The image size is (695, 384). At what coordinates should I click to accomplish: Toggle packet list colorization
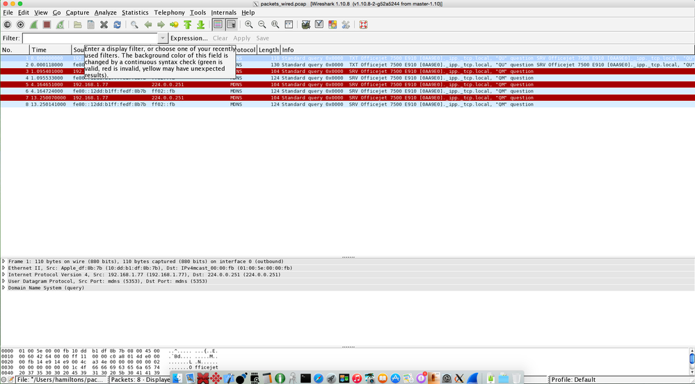(218, 25)
